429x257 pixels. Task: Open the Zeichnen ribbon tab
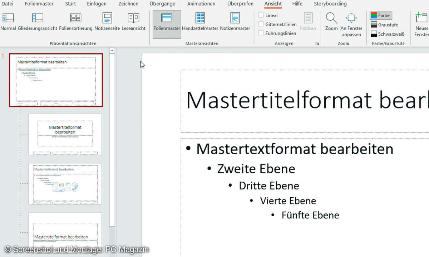(128, 4)
